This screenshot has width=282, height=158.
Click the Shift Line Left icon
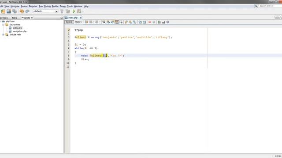pos(140,22)
